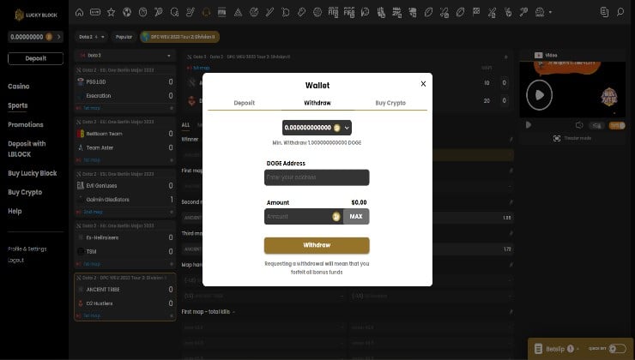Select the Volleyball sport icon
The image size is (635, 360).
pos(317,13)
